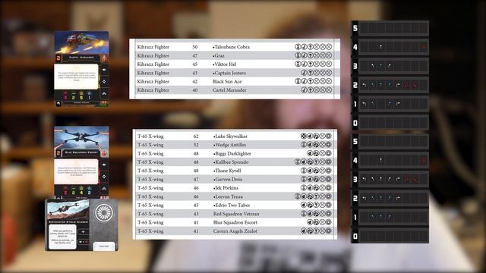486x273 pixels.
Task: Click the red speed 4 K-turn on top maneuver chart
Action: pyautogui.click(x=423, y=47)
